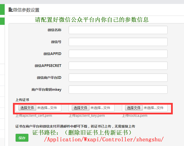Click the 上传apiclient_cert.pem hint text
This screenshot has height=146, width=184.
[x=34, y=116]
